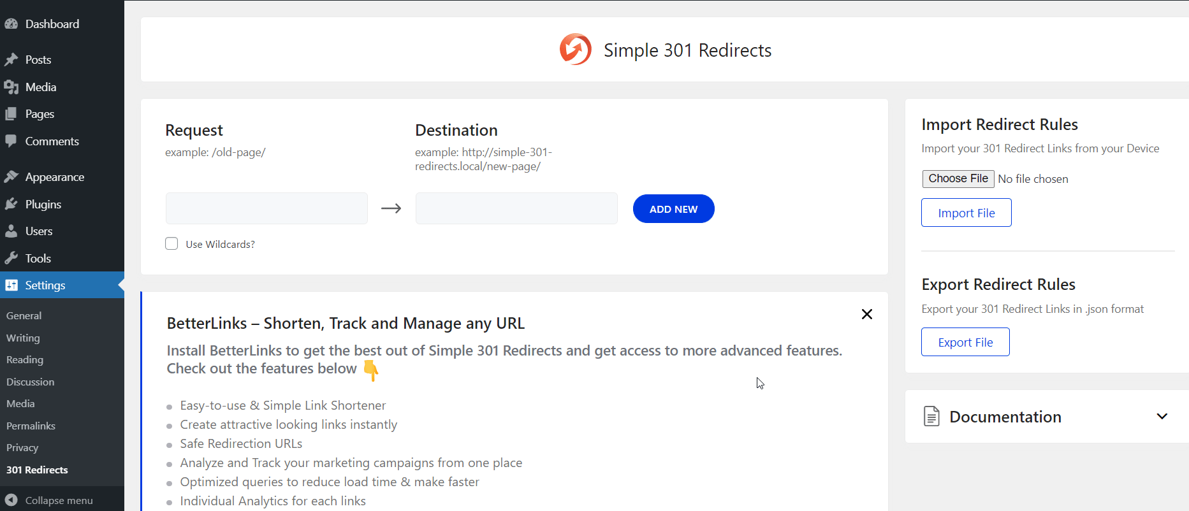Click the Comments speech bubble icon
Viewport: 1189px width, 511px height.
point(11,141)
